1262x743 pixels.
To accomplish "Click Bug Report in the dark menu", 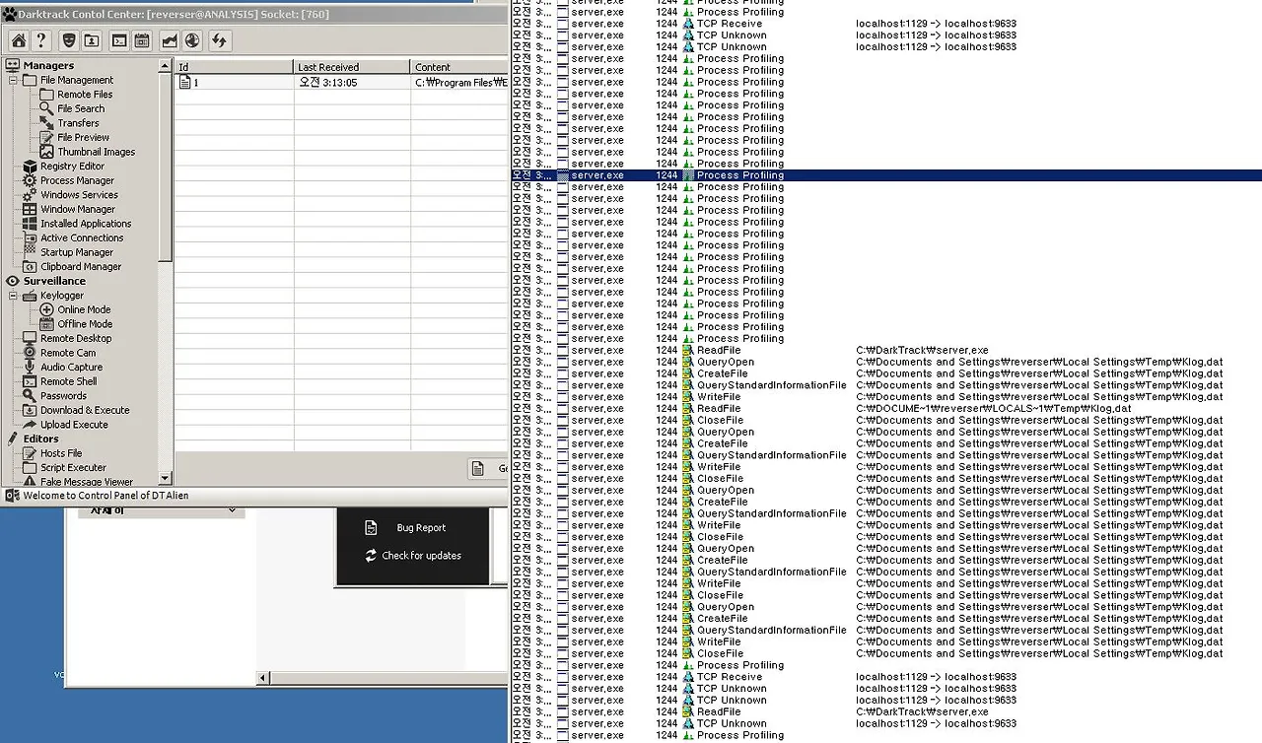I will 421,528.
